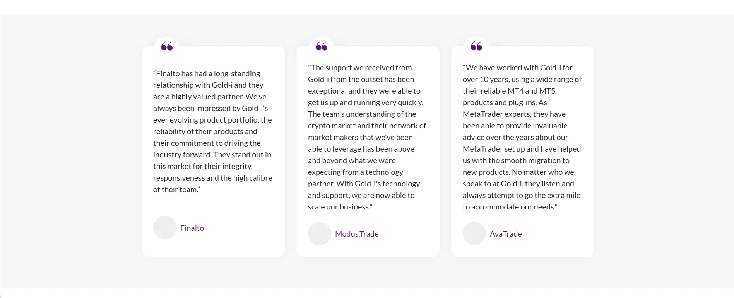The image size is (734, 298).
Task: Click the AvaTrade avatar circle
Action: [x=474, y=233]
